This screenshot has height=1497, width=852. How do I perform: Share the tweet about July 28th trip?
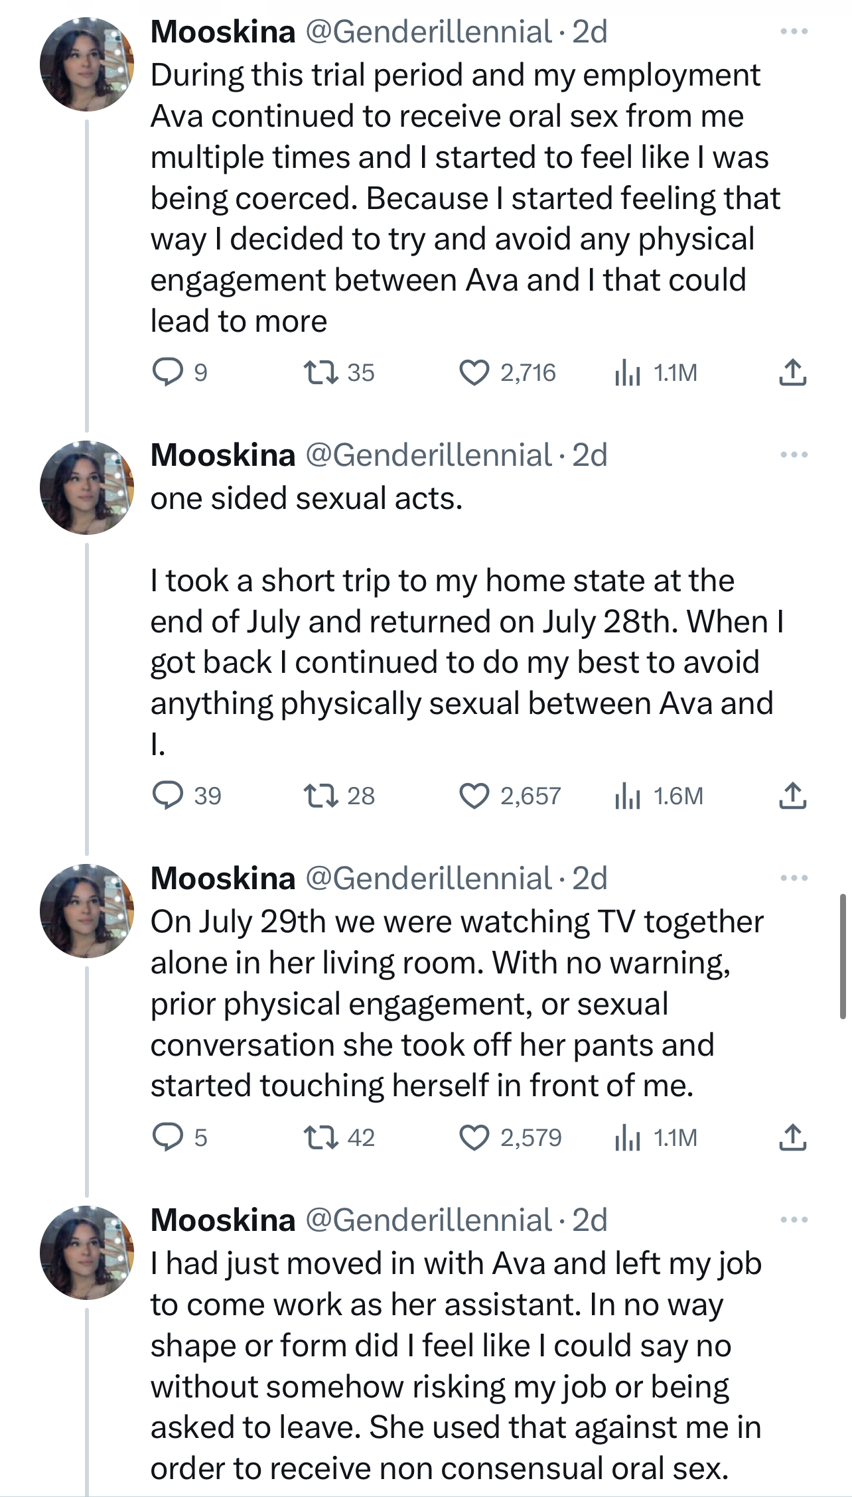(792, 796)
